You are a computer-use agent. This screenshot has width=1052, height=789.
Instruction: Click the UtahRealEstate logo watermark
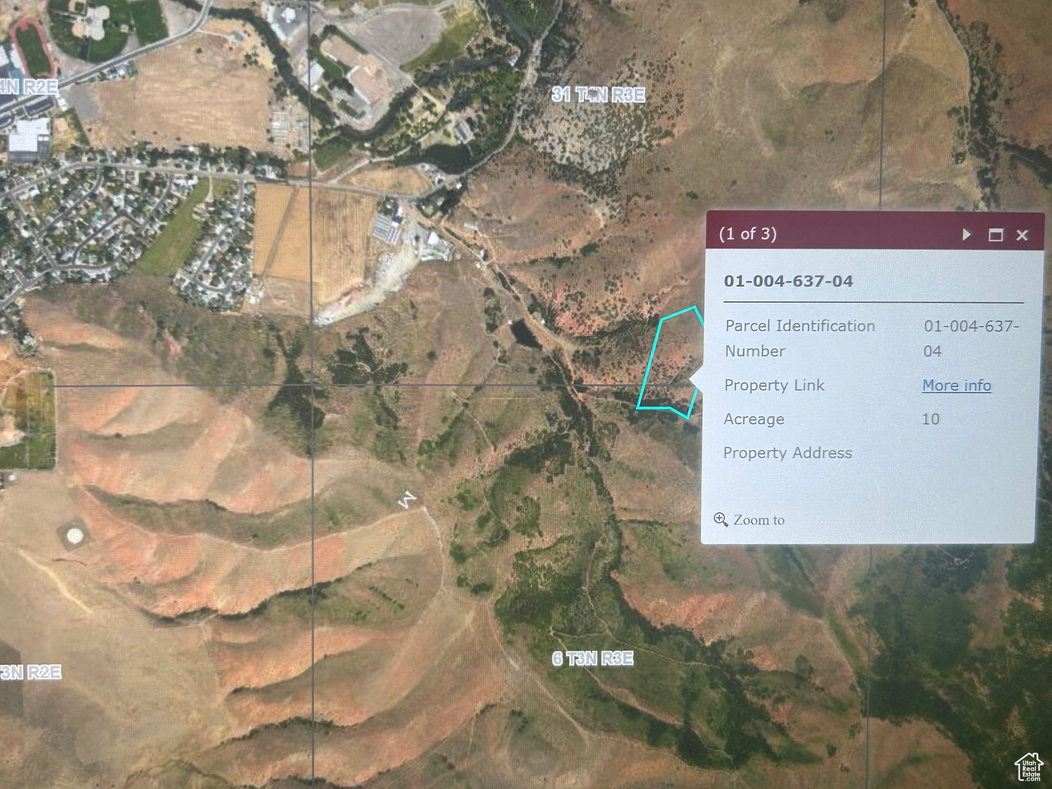pos(1029,767)
